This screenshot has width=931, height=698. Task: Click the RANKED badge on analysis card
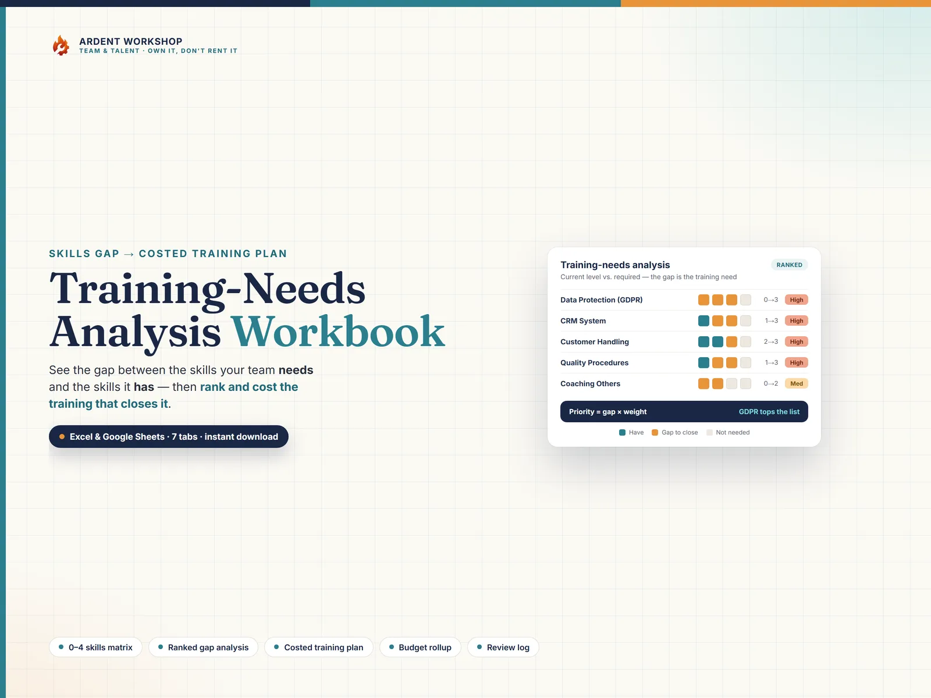tap(789, 265)
